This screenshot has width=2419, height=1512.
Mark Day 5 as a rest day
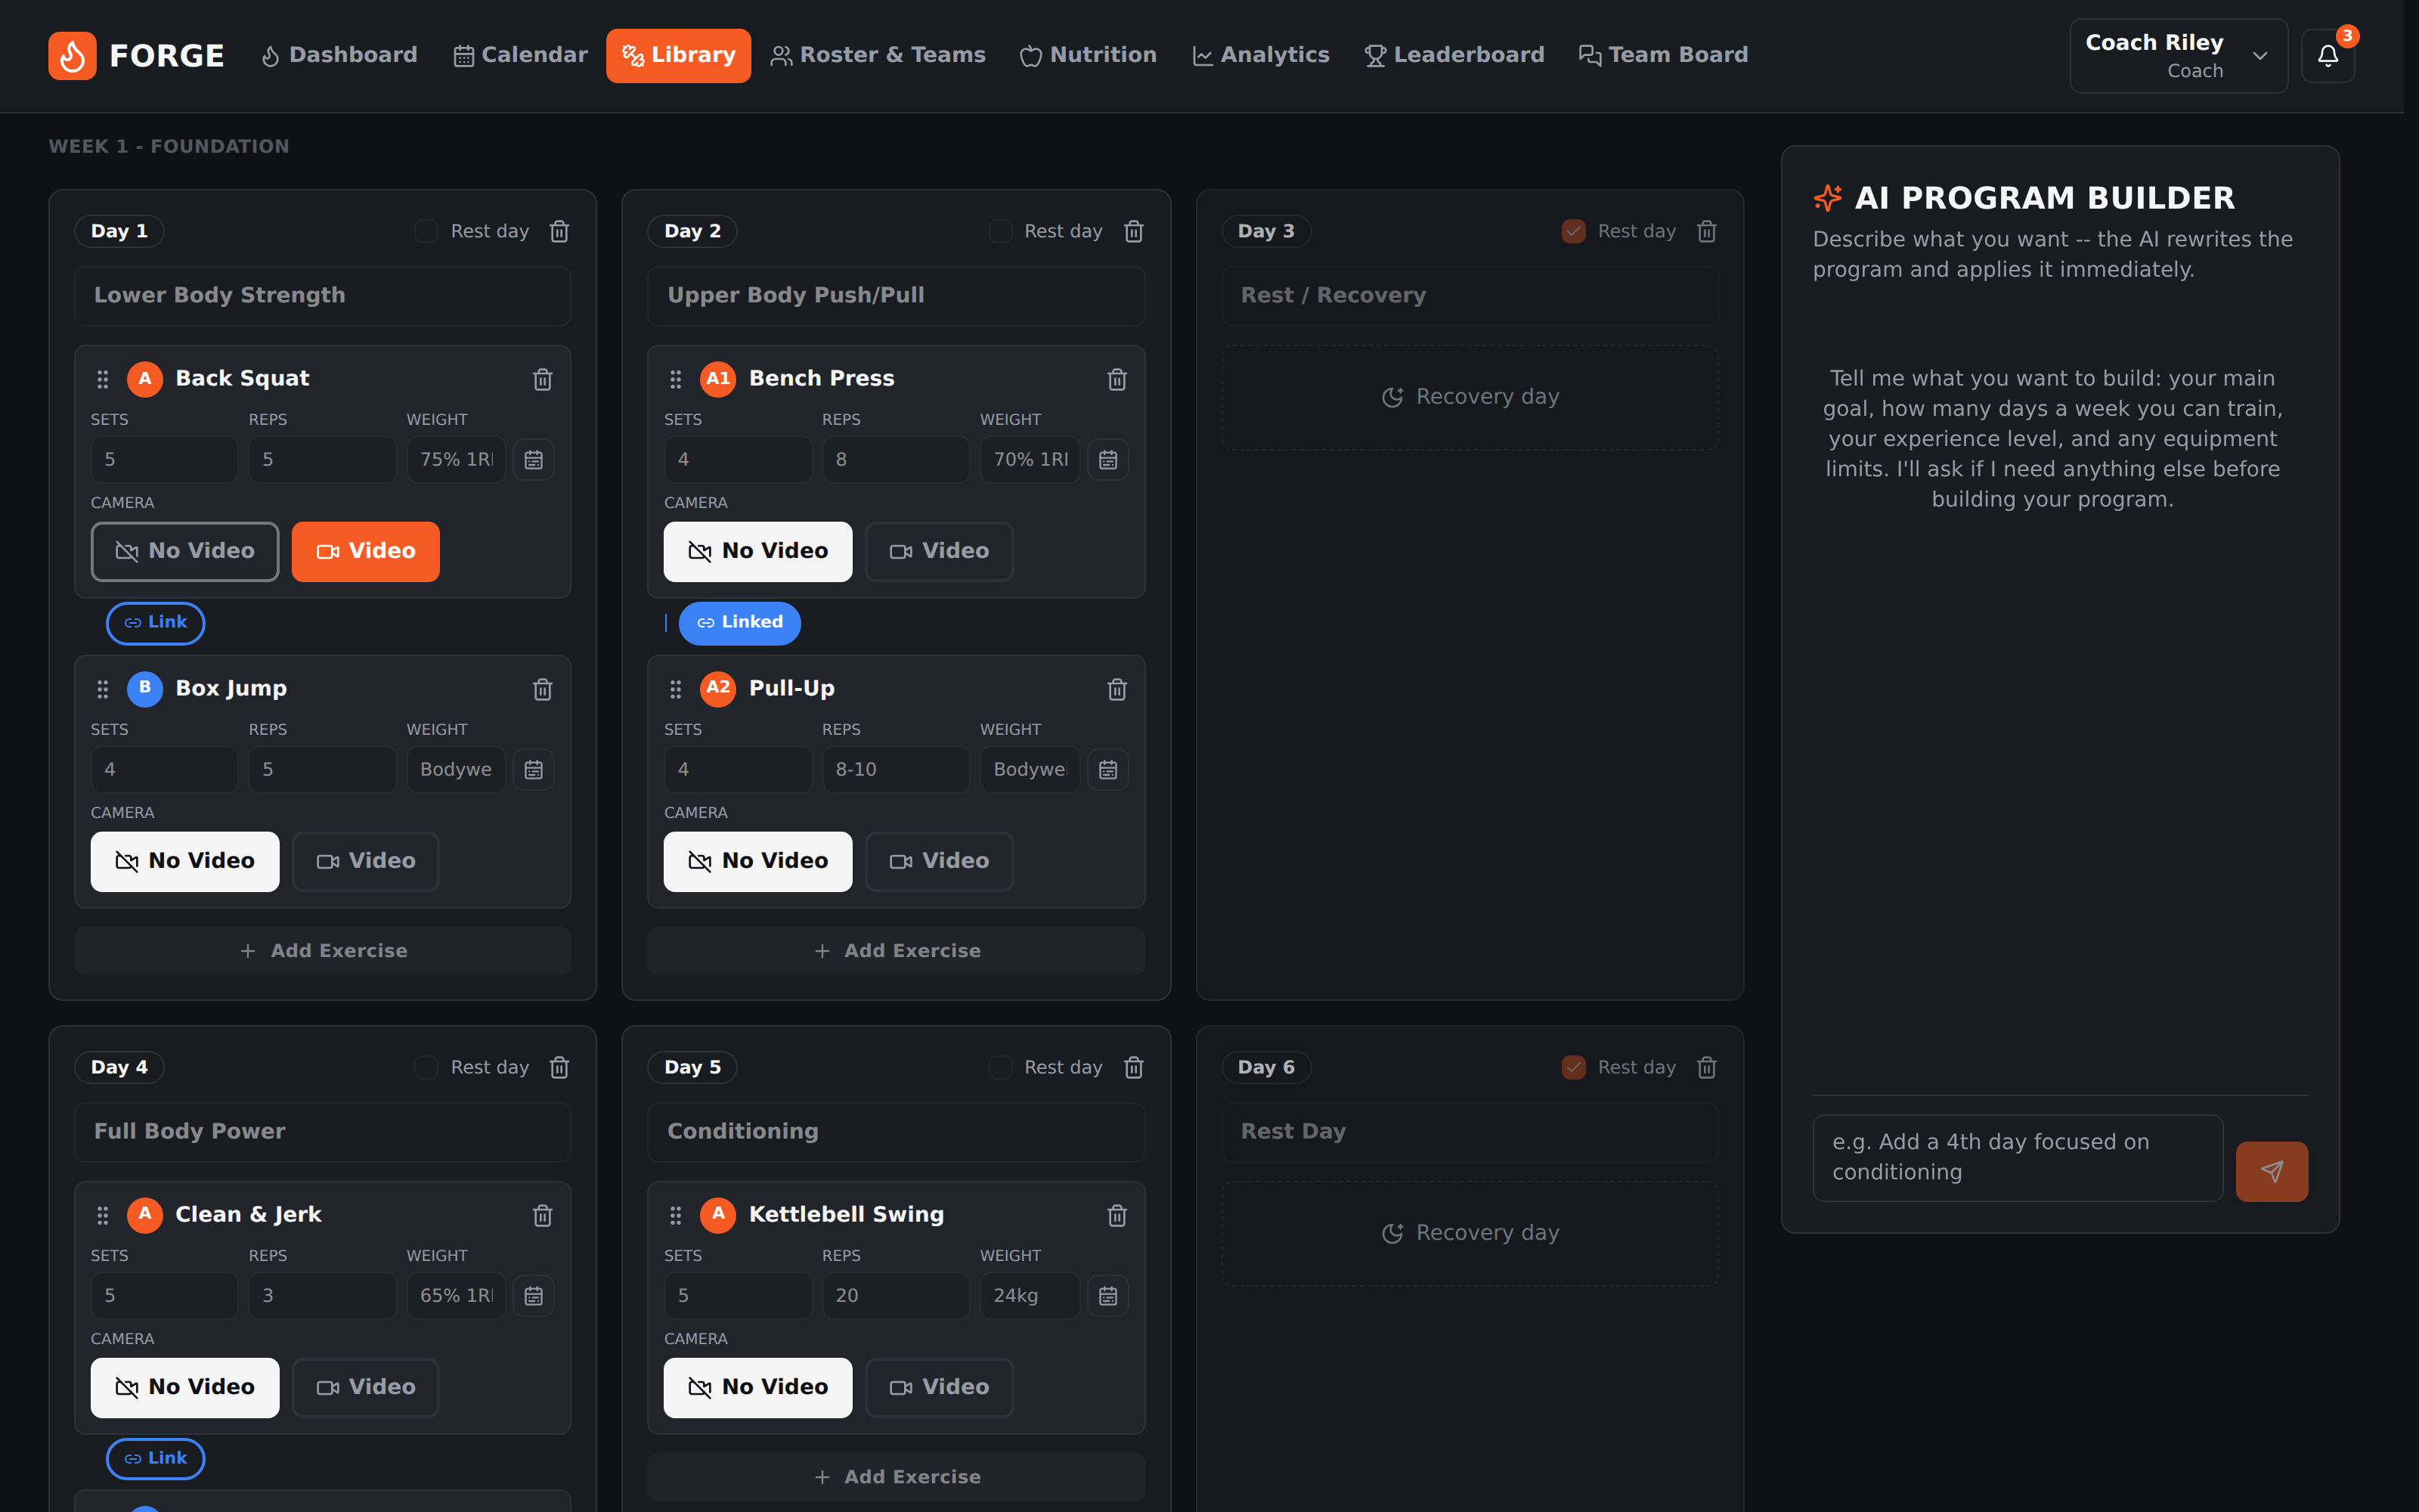pos(1001,1067)
